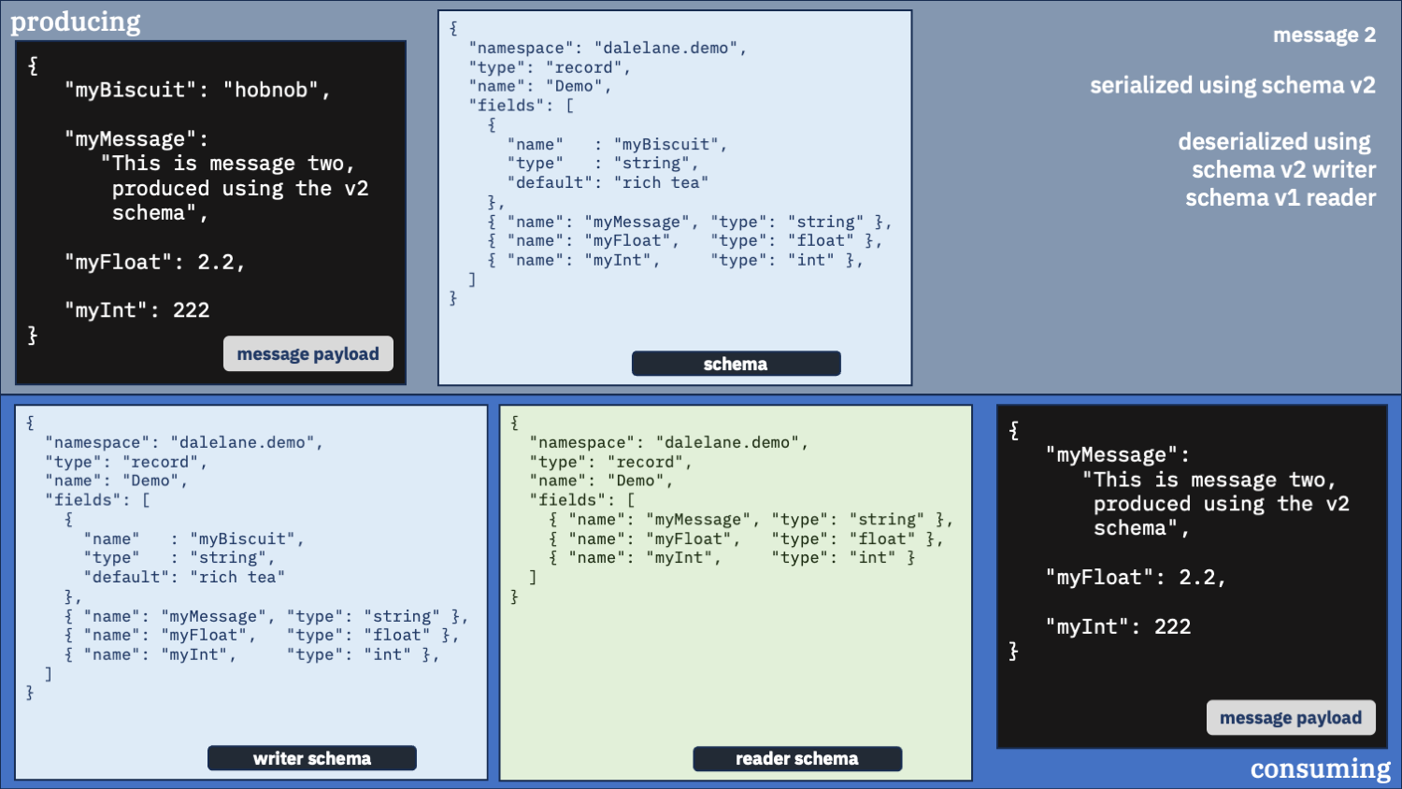Click "message payload" label in producing panel
The width and height of the screenshot is (1402, 789).
pyautogui.click(x=308, y=354)
